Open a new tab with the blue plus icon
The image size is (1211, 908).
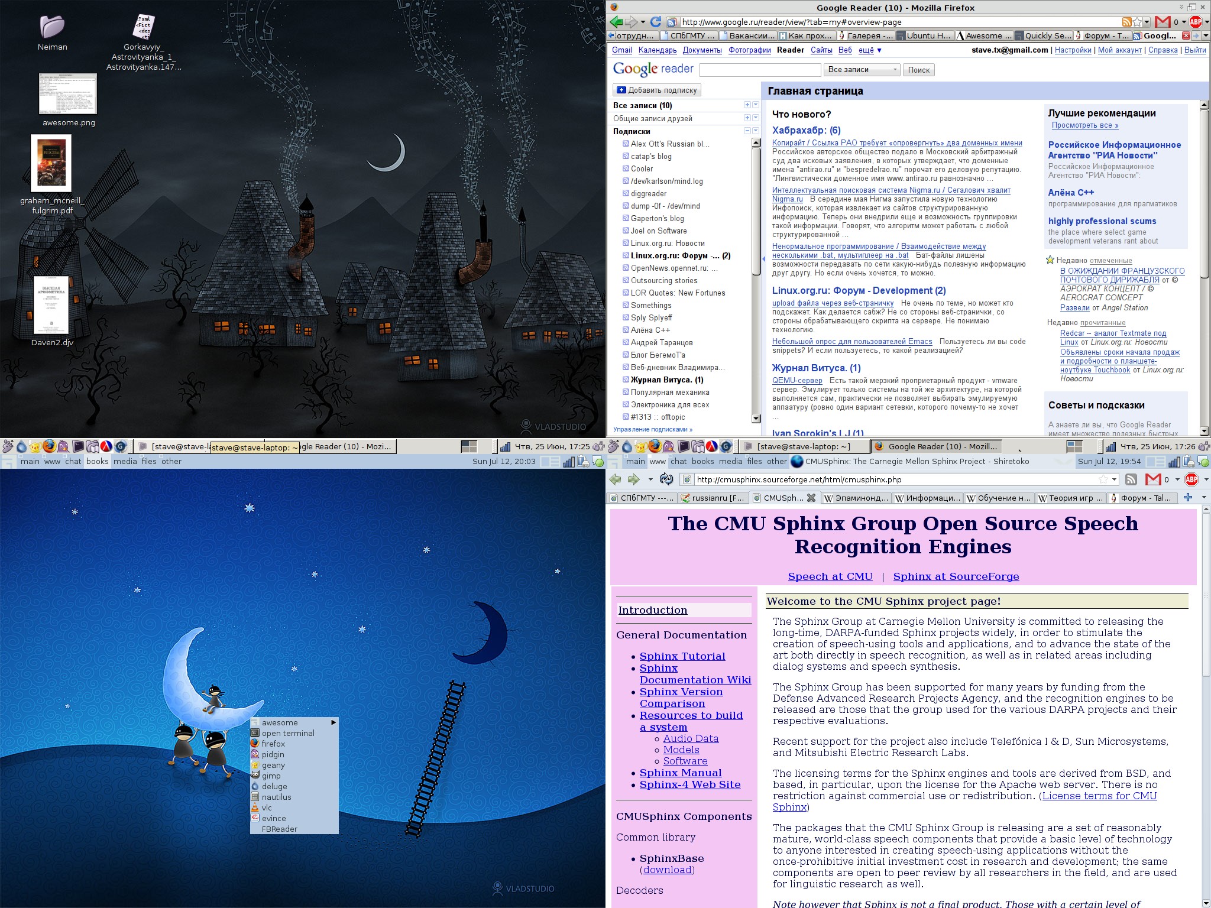[x=1187, y=498]
